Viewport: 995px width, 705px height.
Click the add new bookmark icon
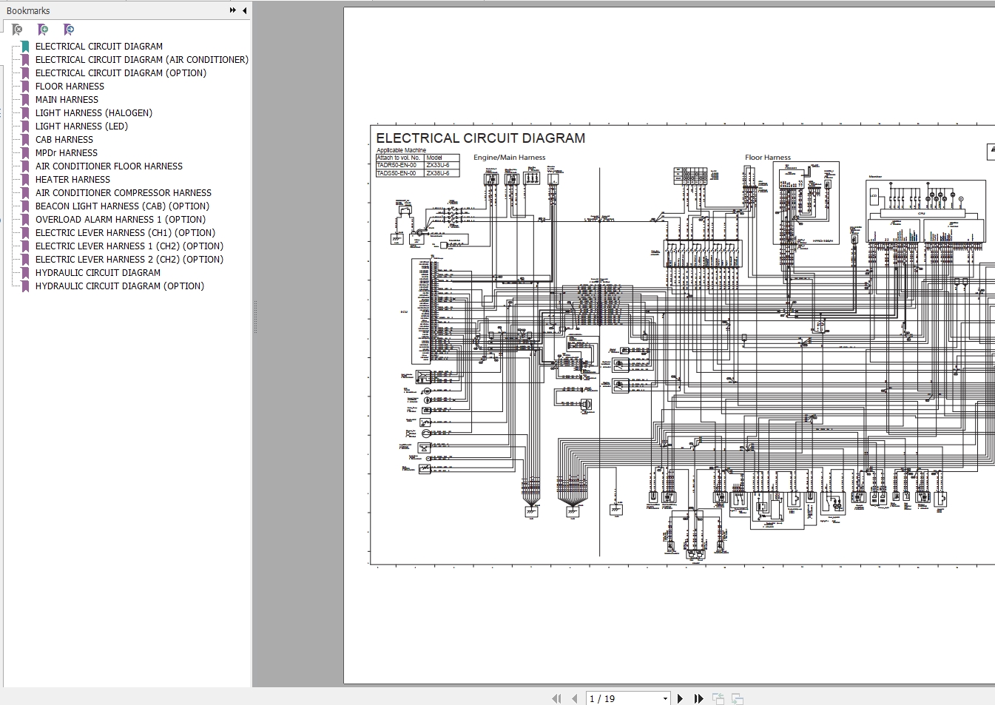pyautogui.click(x=43, y=30)
